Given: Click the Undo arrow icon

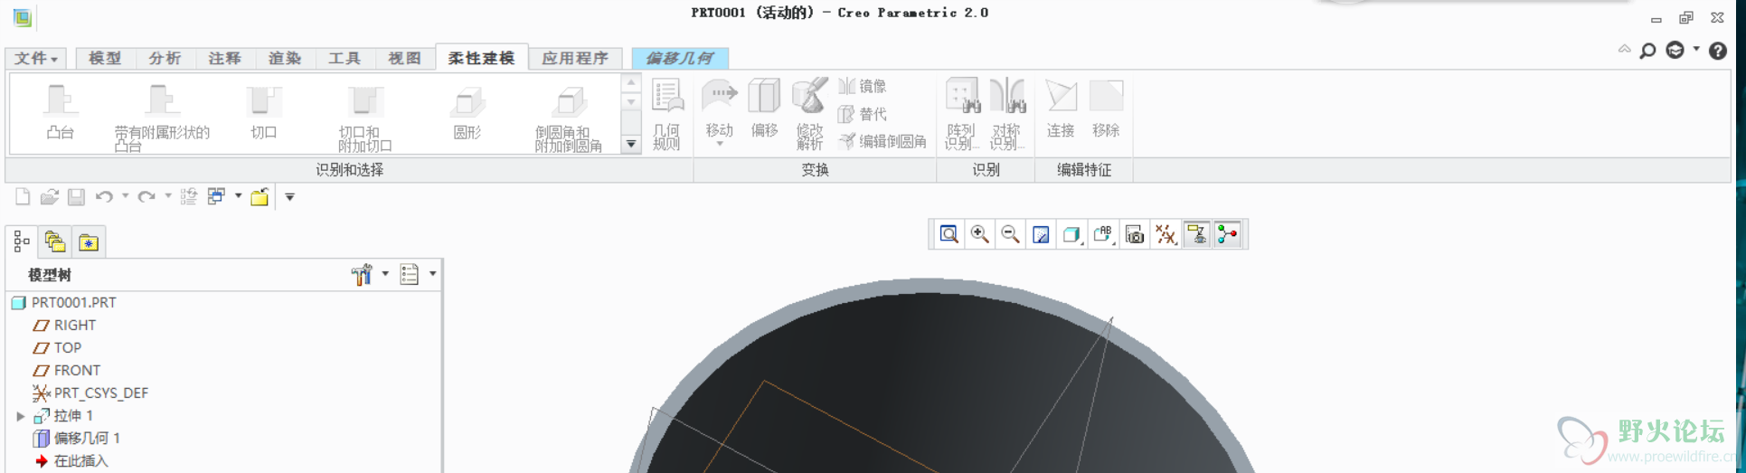Looking at the screenshot, I should [104, 196].
